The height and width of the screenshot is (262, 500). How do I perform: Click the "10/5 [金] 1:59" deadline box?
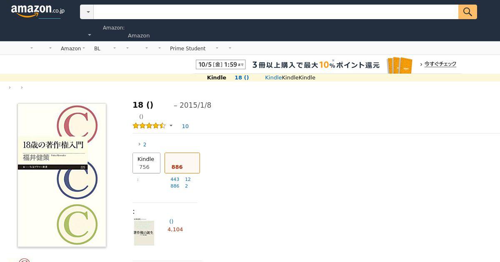click(x=220, y=64)
